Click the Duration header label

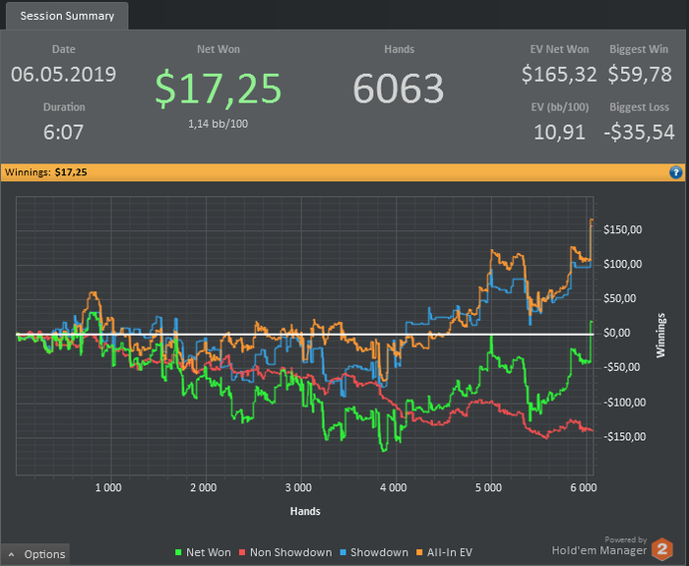64,107
